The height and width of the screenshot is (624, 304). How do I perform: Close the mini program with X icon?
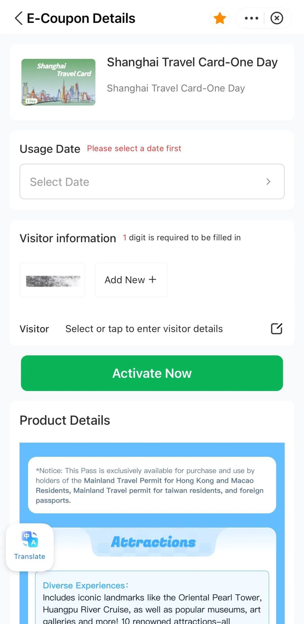(277, 18)
